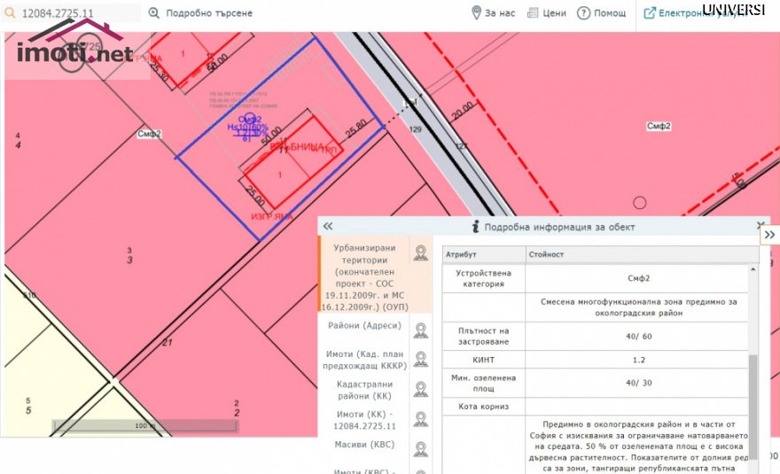Click pin icon for Кадастрални райони (КК)

421,390
